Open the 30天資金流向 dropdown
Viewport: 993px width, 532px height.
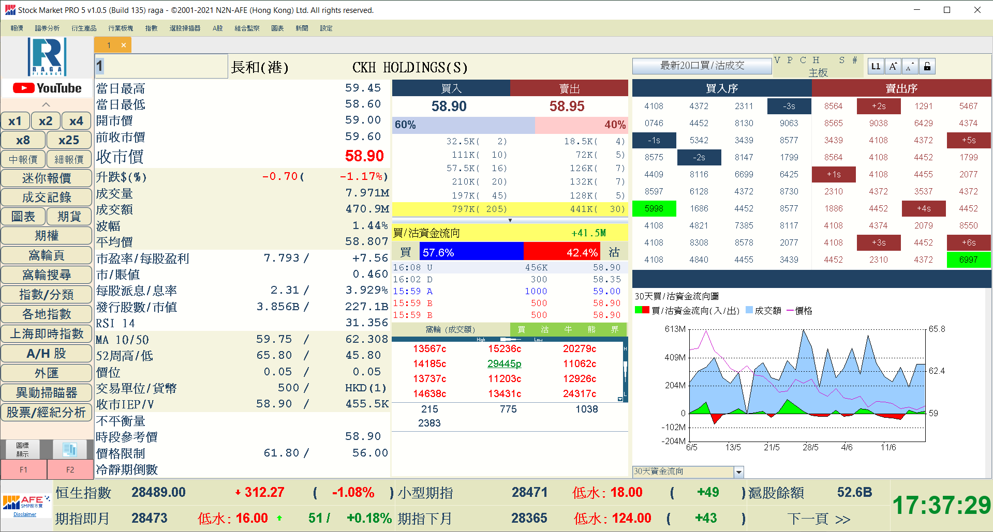(739, 472)
